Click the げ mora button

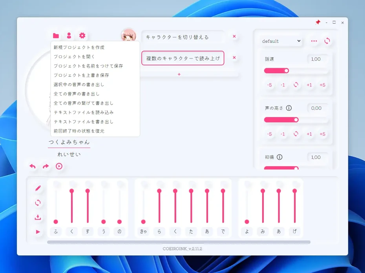(294, 231)
